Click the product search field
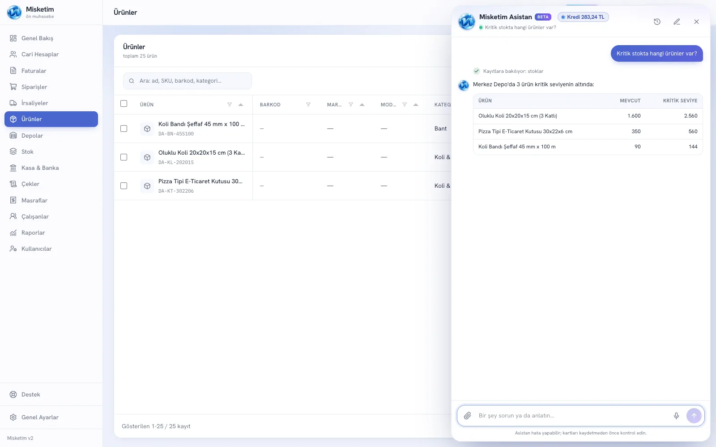This screenshot has height=447, width=716. pos(188,81)
